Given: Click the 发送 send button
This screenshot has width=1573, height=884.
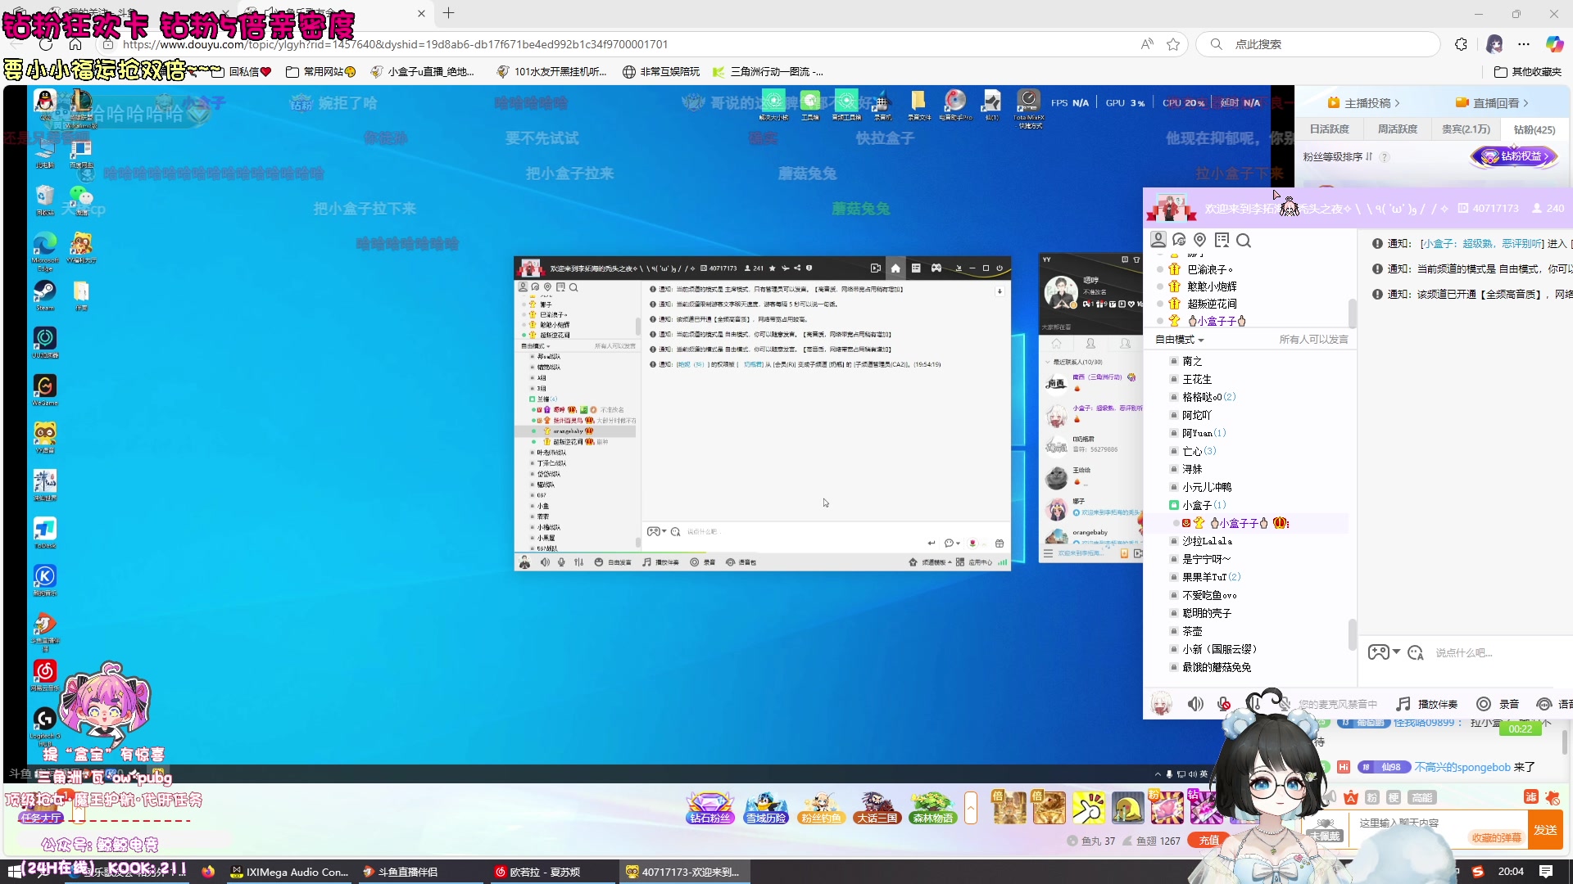Looking at the screenshot, I should coord(1545,830).
